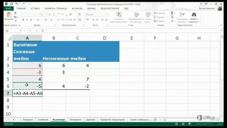Open the Умножение sheet tab
227x128 pixels.
click(x=75, y=119)
